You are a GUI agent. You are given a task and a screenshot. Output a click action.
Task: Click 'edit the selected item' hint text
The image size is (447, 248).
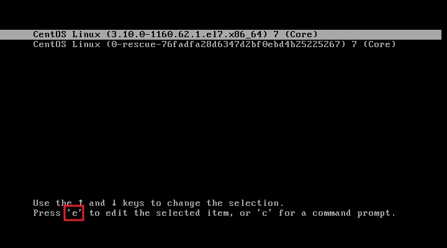coord(169,213)
